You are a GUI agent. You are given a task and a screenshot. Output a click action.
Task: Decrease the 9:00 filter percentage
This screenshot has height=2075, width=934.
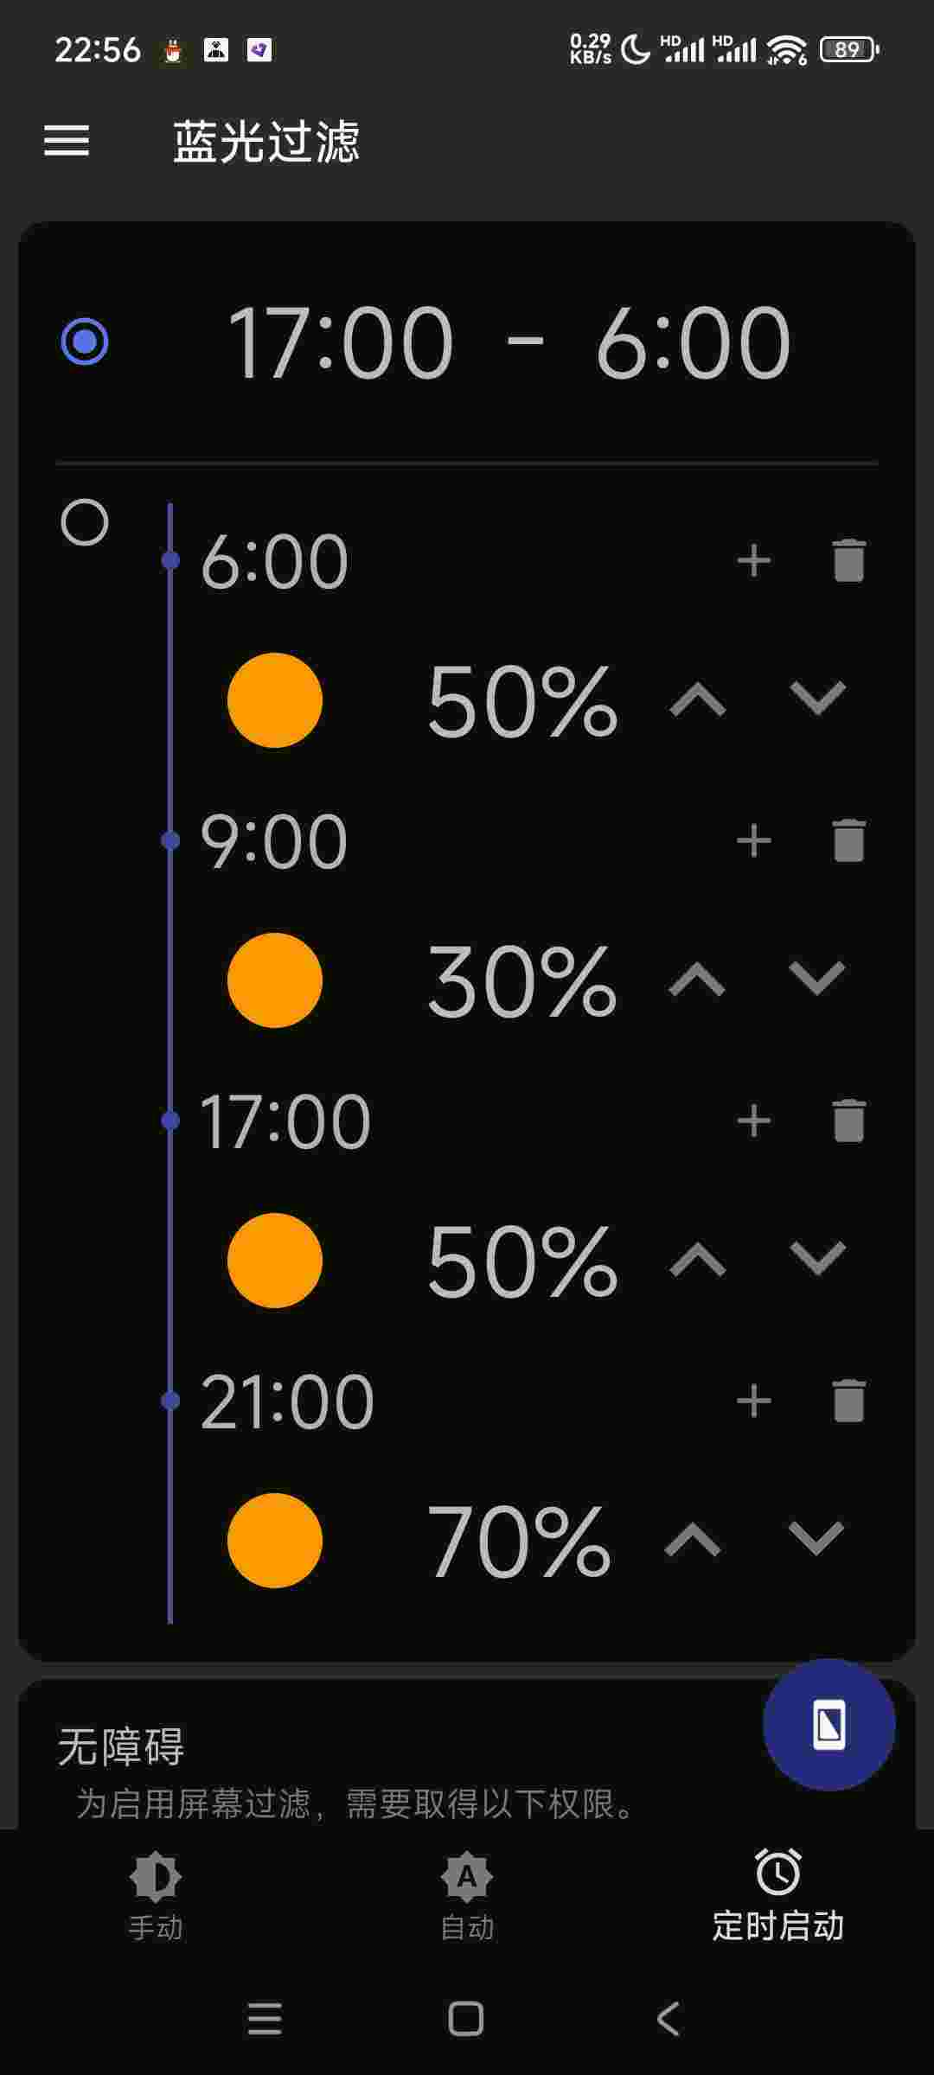816,980
